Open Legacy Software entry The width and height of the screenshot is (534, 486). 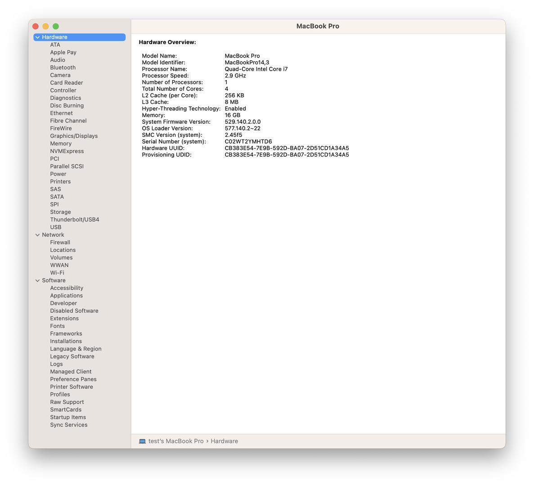[x=72, y=356]
